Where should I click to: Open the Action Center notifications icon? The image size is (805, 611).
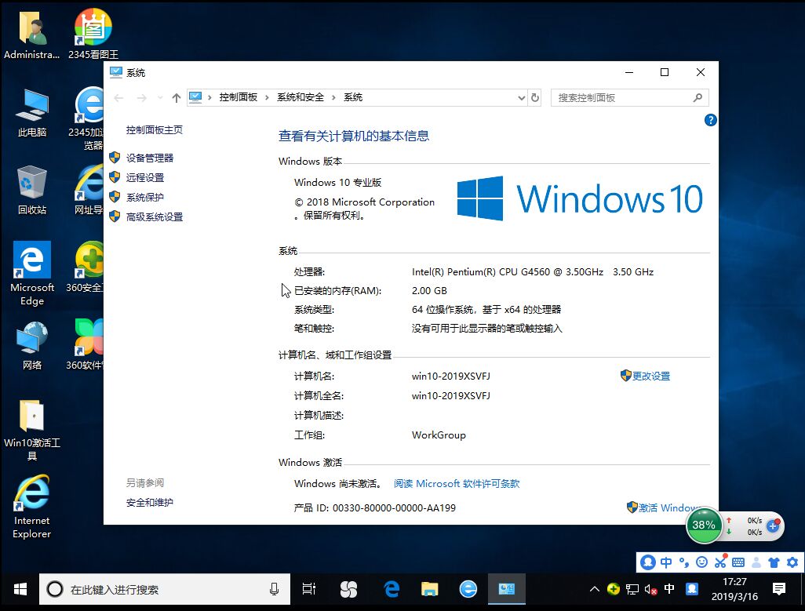779,590
